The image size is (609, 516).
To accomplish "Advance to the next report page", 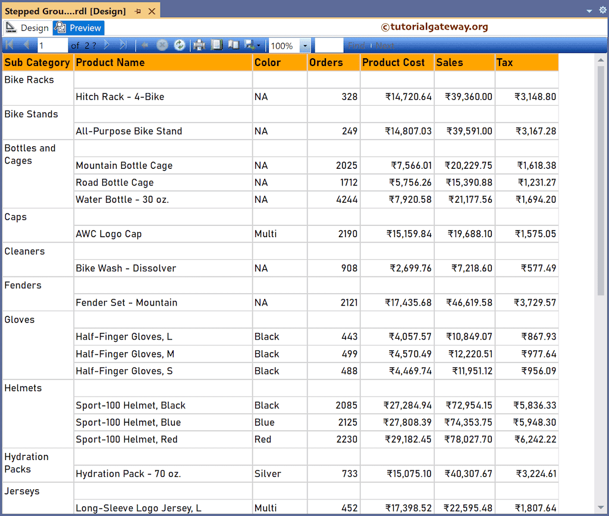I will point(106,45).
